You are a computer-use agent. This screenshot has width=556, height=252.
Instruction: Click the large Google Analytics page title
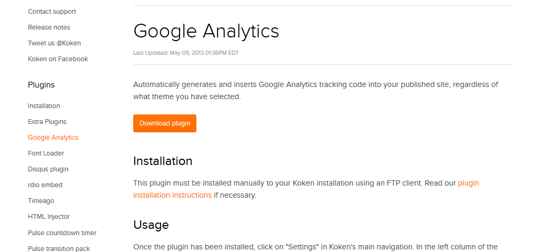coord(206,31)
